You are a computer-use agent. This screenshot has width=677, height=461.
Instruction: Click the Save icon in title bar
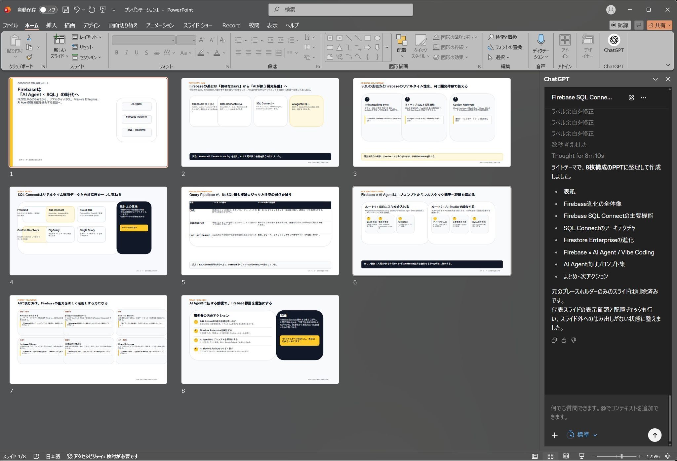65,10
